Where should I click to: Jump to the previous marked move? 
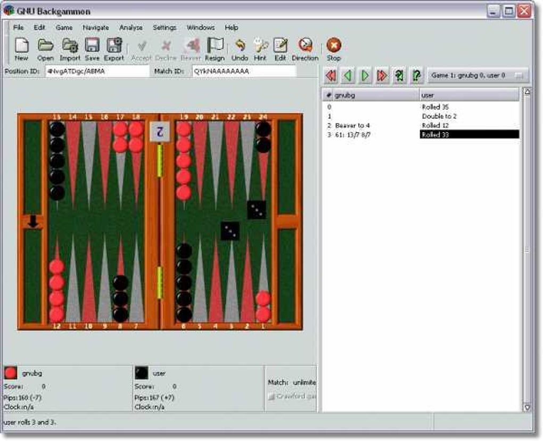point(399,76)
